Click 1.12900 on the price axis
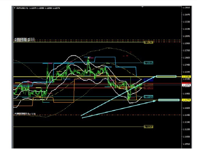The height and width of the screenshot is (151, 197). pyautogui.click(x=187, y=43)
